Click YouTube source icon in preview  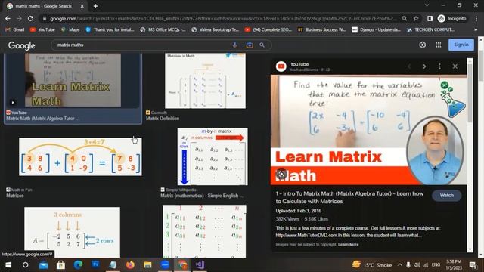[281, 66]
